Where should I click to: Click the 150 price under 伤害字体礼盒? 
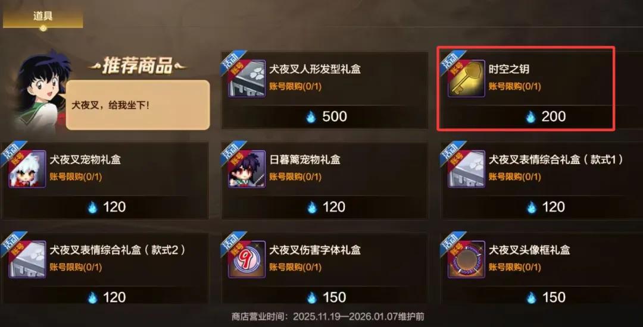pos(326,297)
